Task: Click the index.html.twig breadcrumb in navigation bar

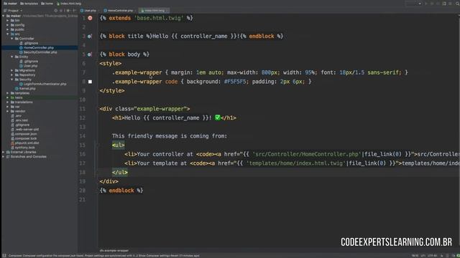Action: click(x=69, y=4)
